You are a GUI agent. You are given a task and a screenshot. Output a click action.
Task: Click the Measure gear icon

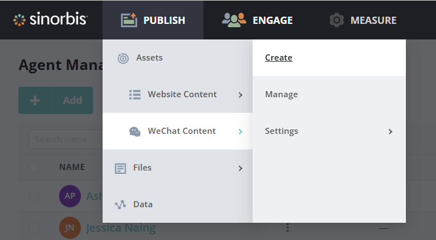tap(336, 21)
